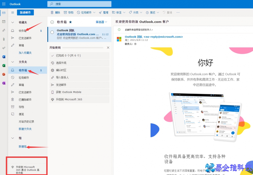Click the 新建邮件 button
This screenshot has width=253, height=175.
25,12
